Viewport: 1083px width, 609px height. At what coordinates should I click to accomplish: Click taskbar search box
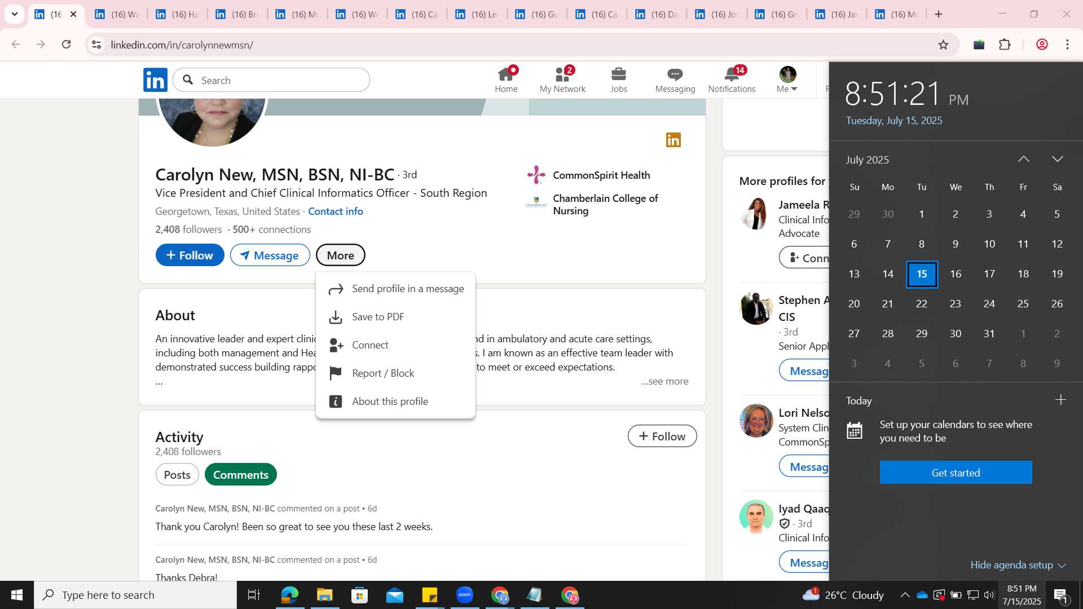[x=135, y=595]
